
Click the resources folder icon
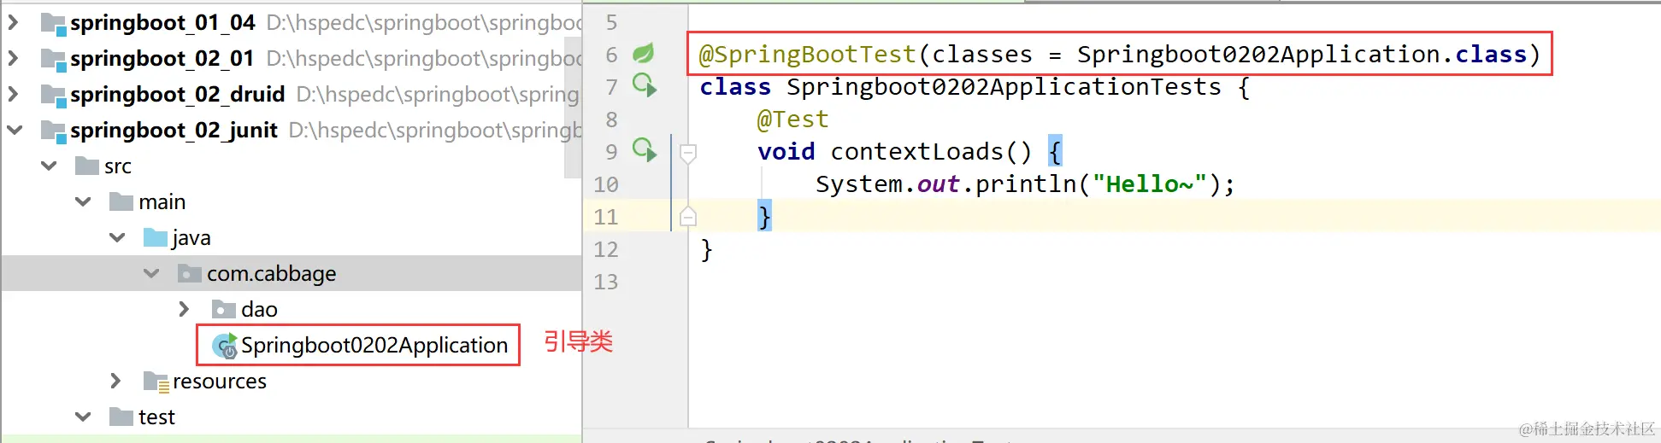[156, 382]
